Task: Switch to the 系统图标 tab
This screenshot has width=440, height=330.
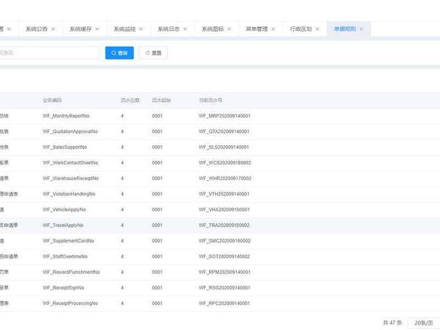Action: point(213,29)
